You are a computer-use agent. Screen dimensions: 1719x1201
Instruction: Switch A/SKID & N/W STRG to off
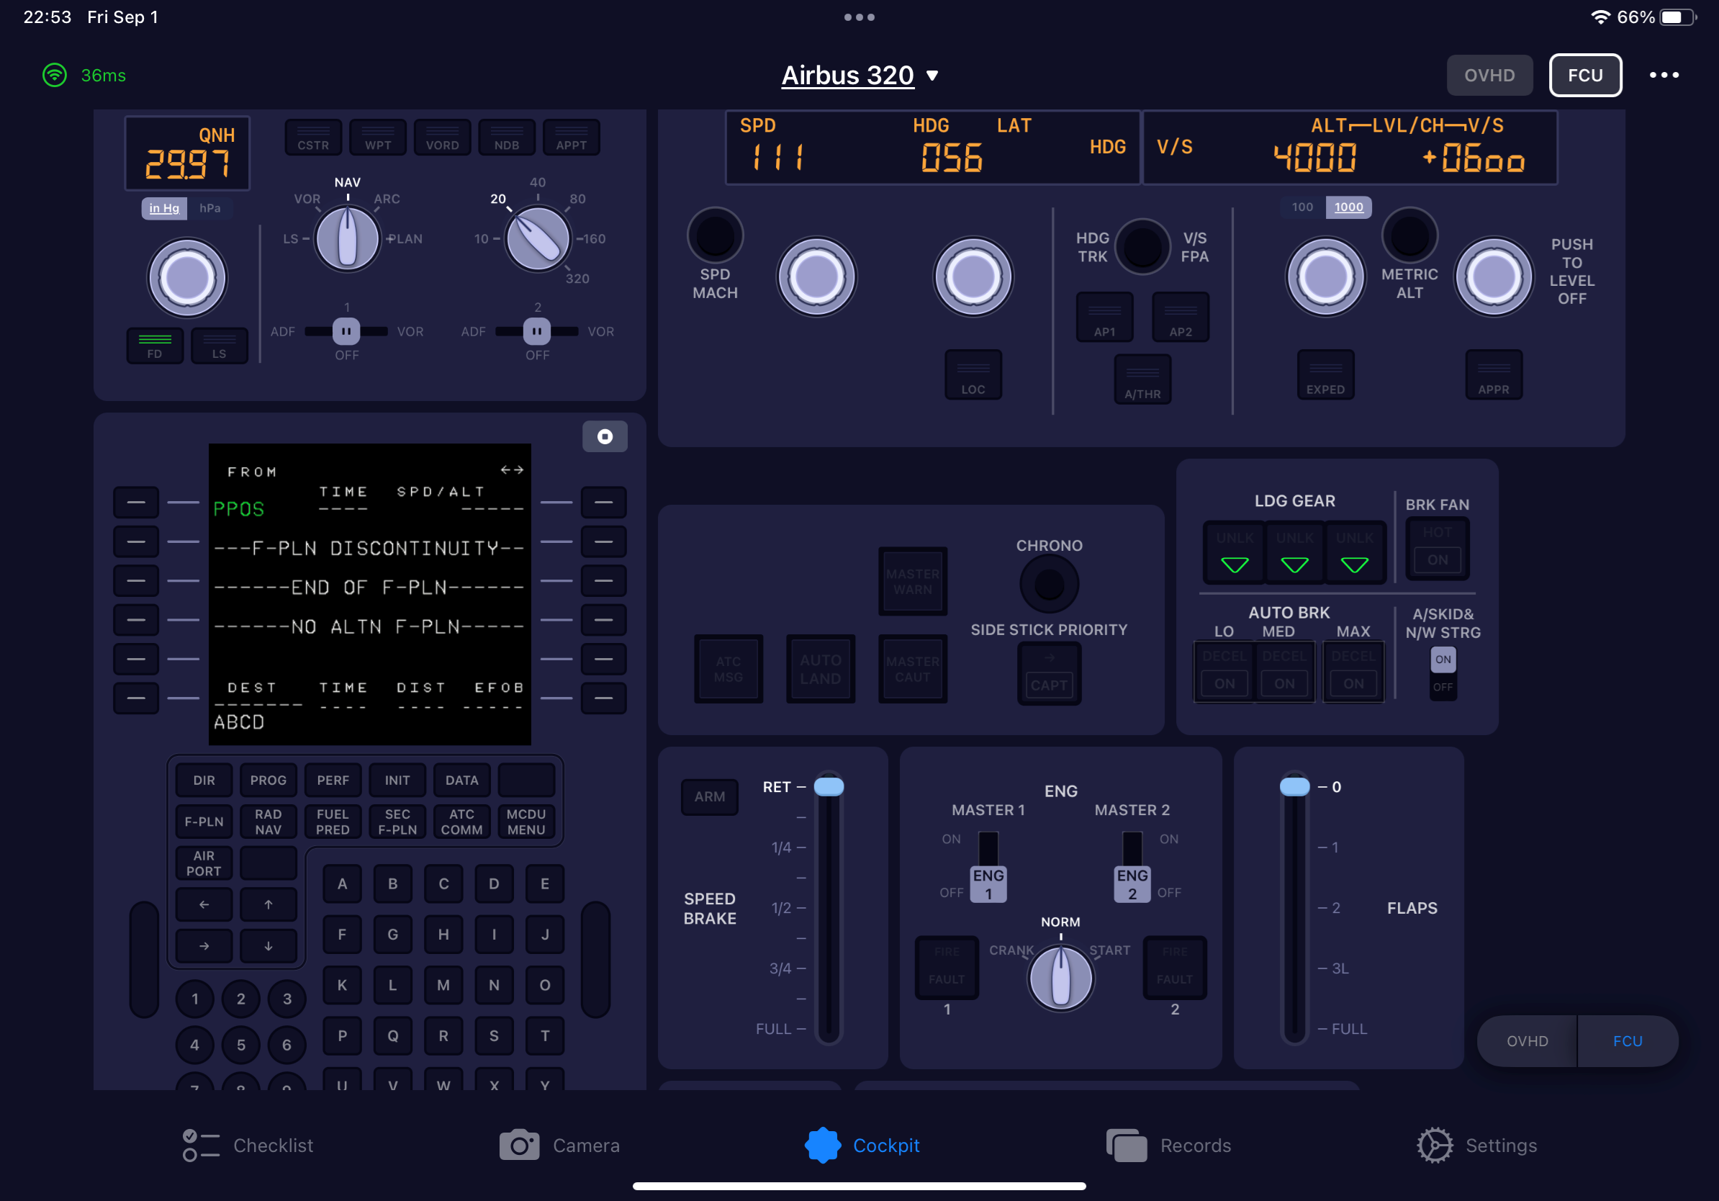click(x=1443, y=686)
